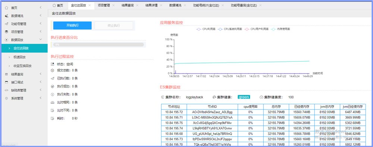The height and width of the screenshot is (147, 373).
Task: Click the 集群健康度 gauge icon
Action: 261,97
